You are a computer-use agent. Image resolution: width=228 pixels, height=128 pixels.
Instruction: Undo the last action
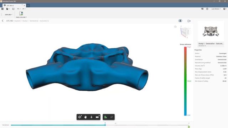pos(18,9)
